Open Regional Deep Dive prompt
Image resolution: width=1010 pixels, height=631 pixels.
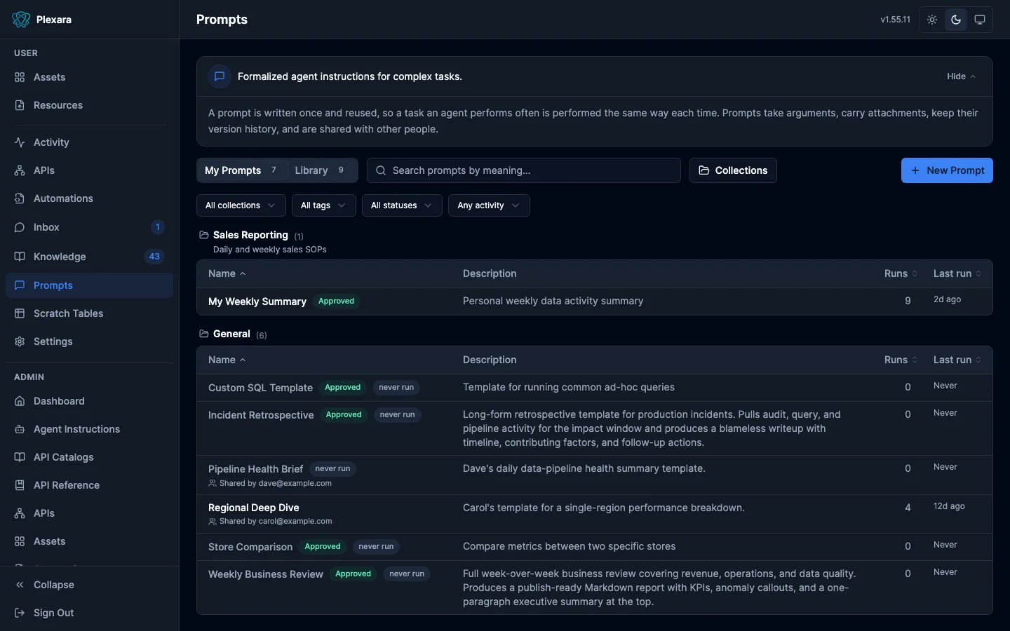254,508
